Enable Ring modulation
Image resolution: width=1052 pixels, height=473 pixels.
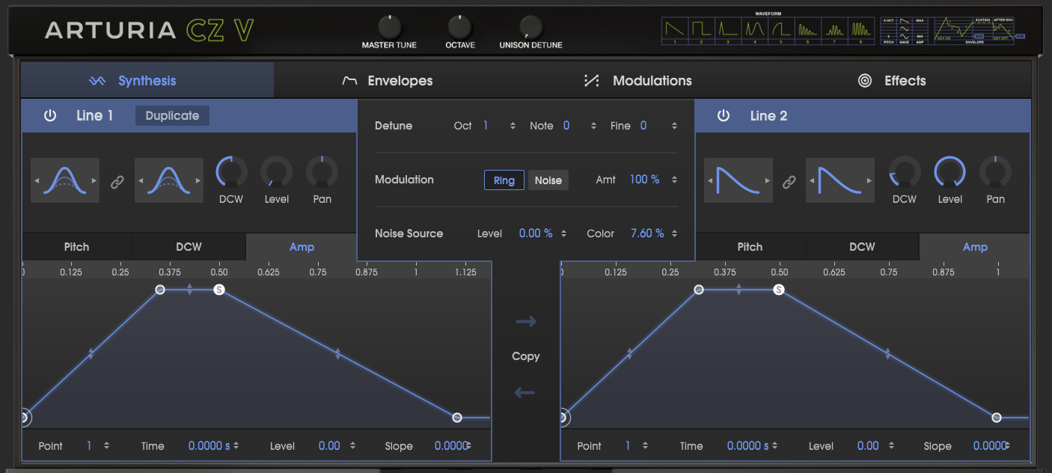pyautogui.click(x=504, y=180)
